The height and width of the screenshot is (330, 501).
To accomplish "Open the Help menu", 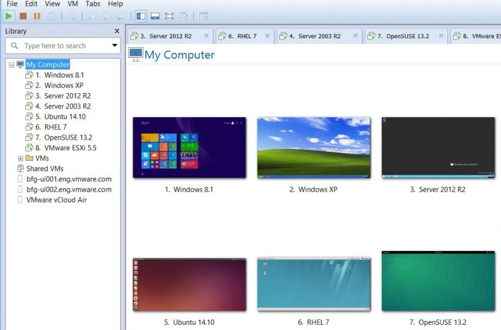I will [116, 4].
